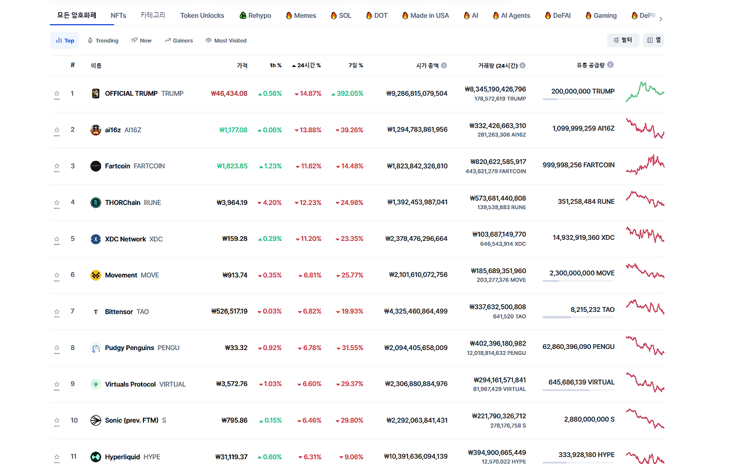
Task: Click the Pudgy Penguins logo icon
Action: [x=96, y=348]
